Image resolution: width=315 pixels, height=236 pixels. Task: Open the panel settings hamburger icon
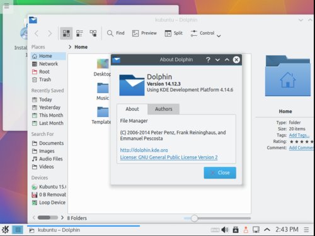(x=306, y=230)
